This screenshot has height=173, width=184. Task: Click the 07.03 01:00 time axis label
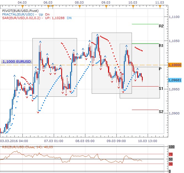[x=56, y=140]
